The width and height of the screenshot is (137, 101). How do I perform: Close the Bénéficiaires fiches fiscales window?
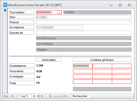129,5
